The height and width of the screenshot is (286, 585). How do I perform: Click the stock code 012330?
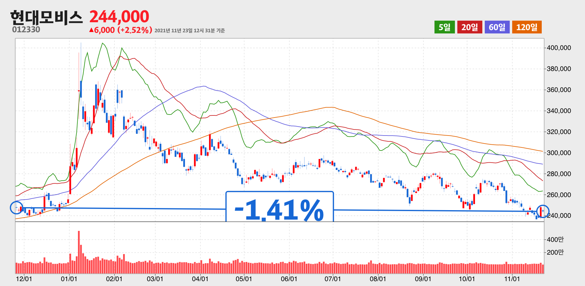(x=26, y=30)
